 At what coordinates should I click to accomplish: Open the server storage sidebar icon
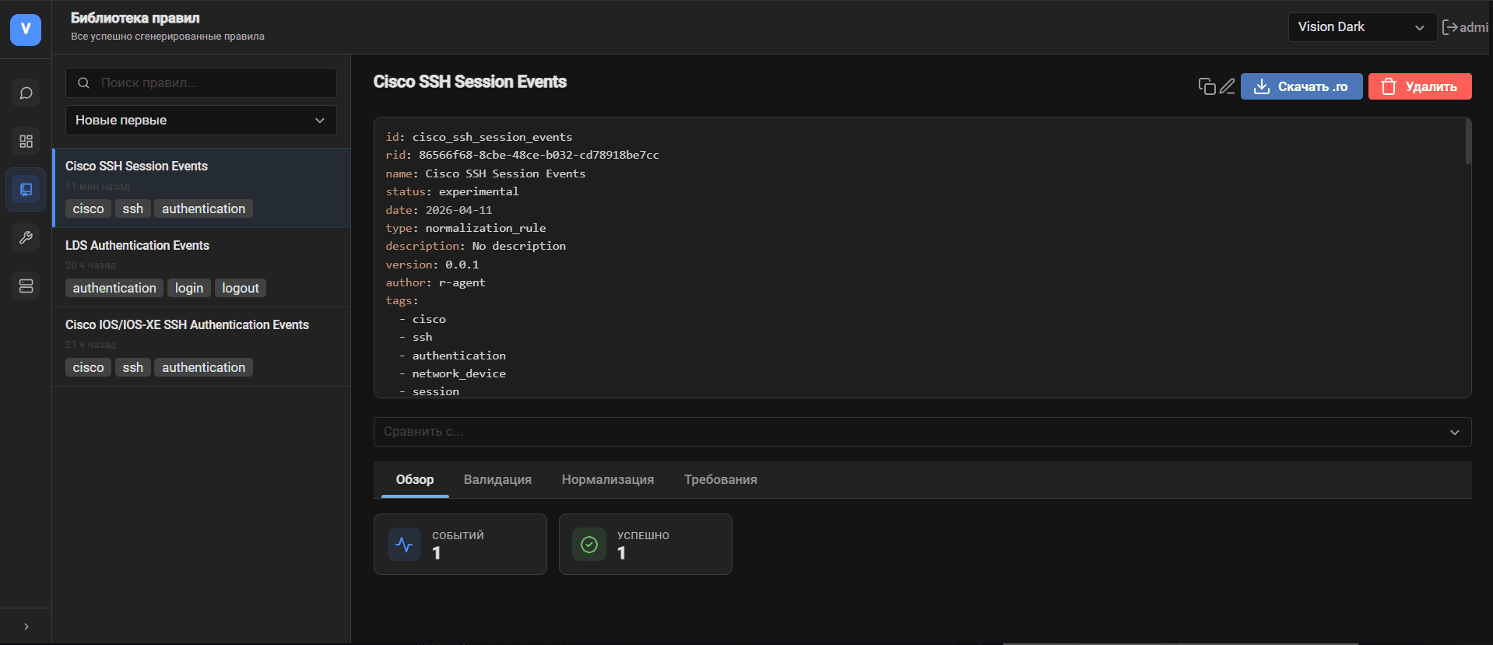click(x=26, y=286)
